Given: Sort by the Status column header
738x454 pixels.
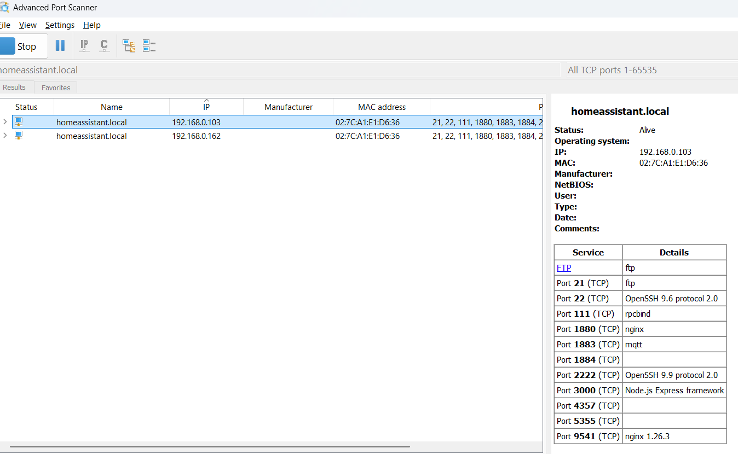Looking at the screenshot, I should click(26, 107).
